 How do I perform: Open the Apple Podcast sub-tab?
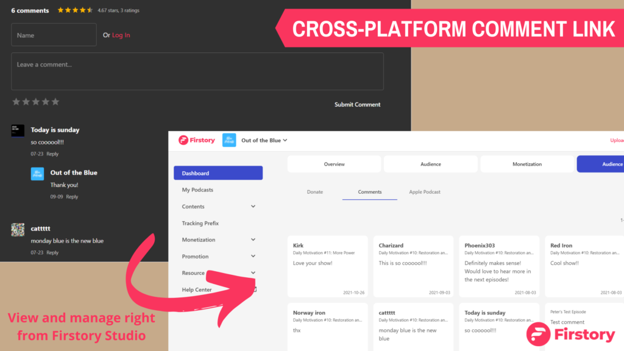click(x=425, y=192)
